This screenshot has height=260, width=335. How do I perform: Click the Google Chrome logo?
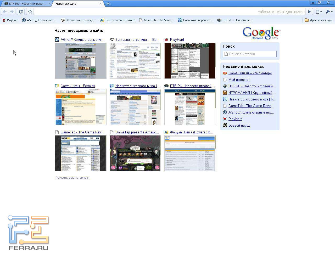tap(261, 33)
